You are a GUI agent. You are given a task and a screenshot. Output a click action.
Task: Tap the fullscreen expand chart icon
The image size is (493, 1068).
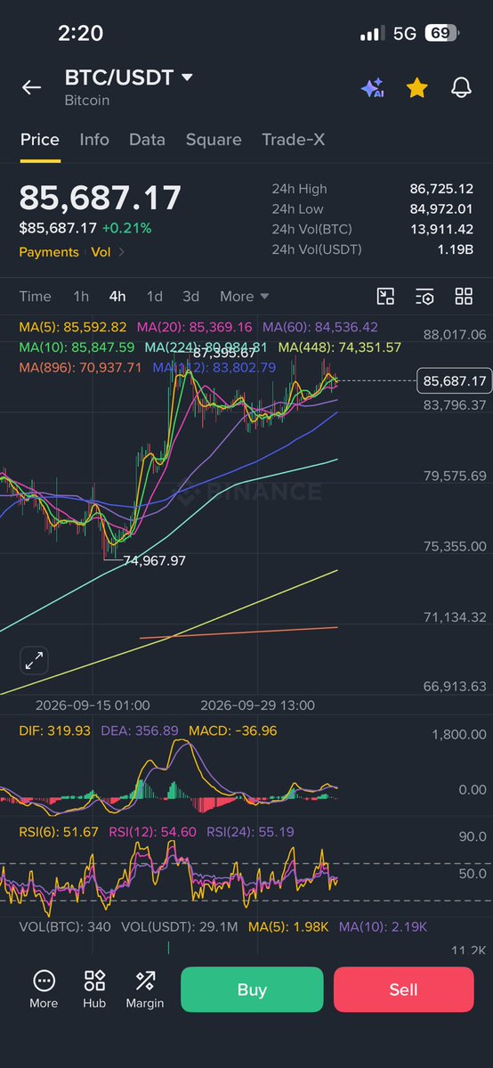click(x=34, y=661)
